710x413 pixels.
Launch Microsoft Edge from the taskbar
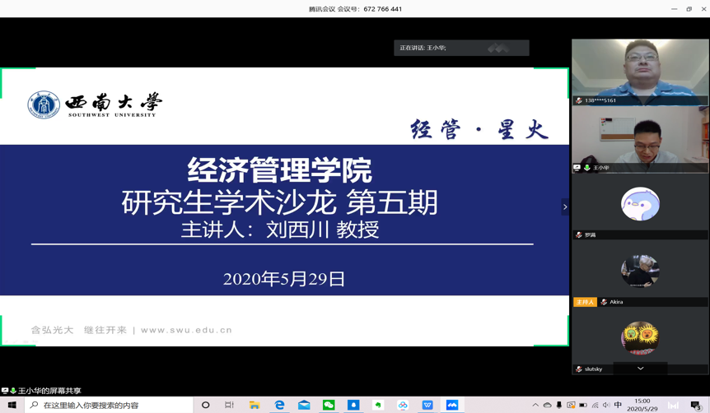pyautogui.click(x=279, y=405)
